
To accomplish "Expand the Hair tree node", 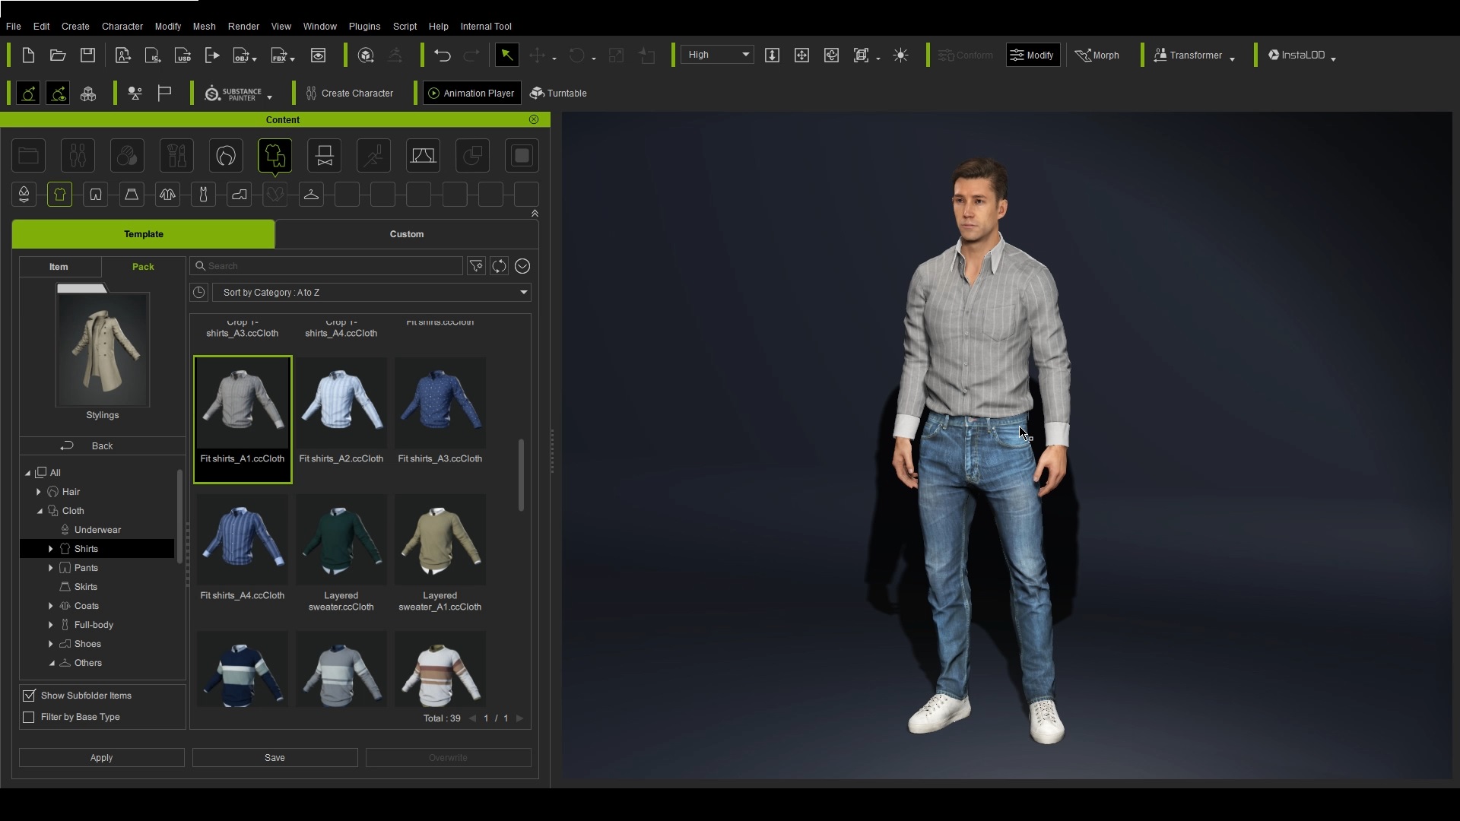I will click(39, 492).
